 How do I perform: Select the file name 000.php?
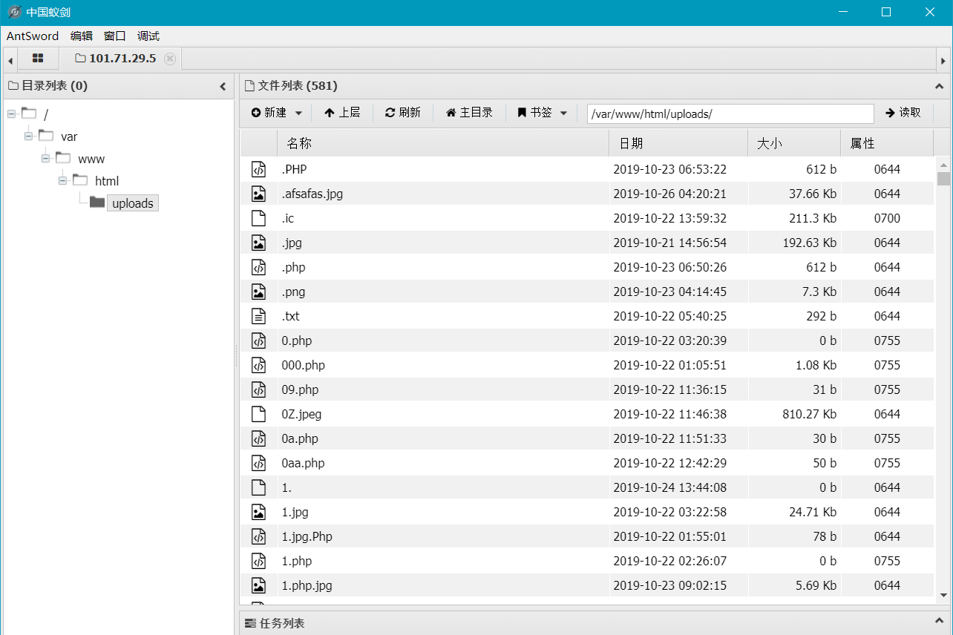click(303, 365)
